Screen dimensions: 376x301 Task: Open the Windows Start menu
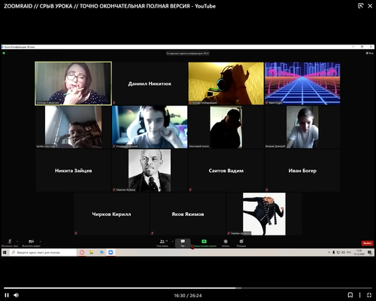click(x=5, y=252)
